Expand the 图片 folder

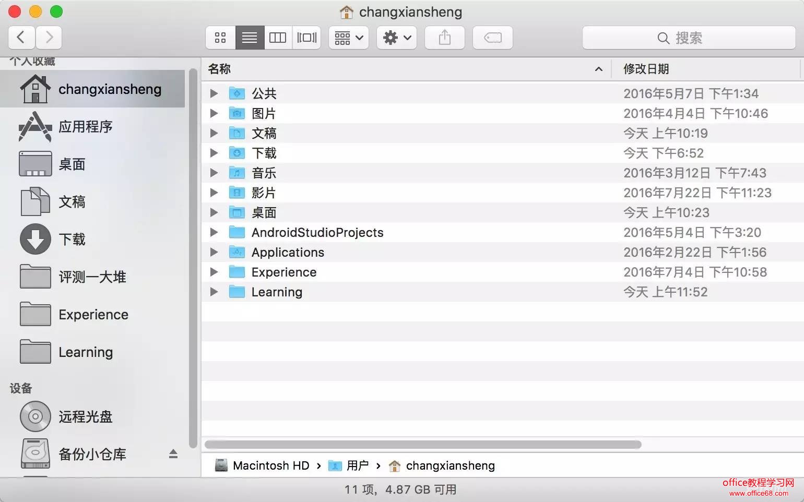coord(214,113)
